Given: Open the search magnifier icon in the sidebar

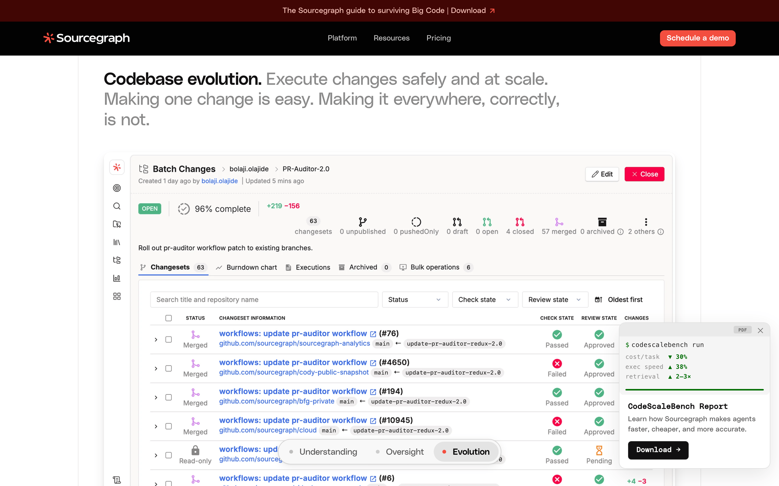Looking at the screenshot, I should click(x=117, y=206).
